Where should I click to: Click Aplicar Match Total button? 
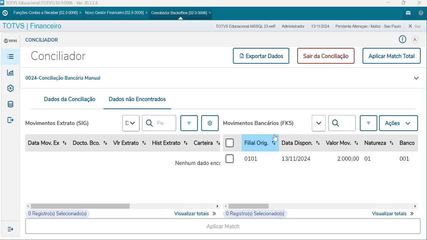point(391,56)
